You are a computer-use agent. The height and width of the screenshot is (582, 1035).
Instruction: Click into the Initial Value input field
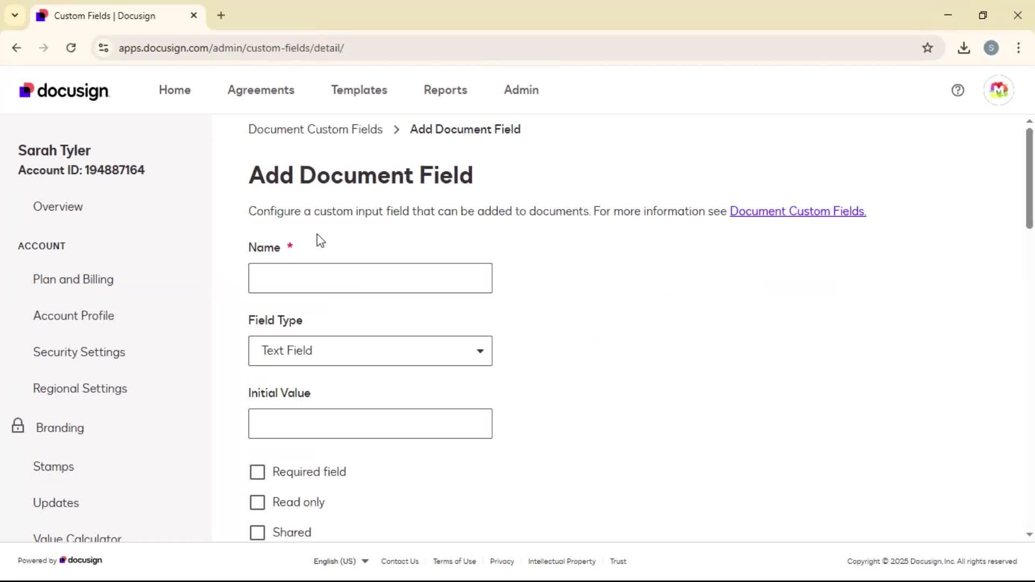click(370, 424)
